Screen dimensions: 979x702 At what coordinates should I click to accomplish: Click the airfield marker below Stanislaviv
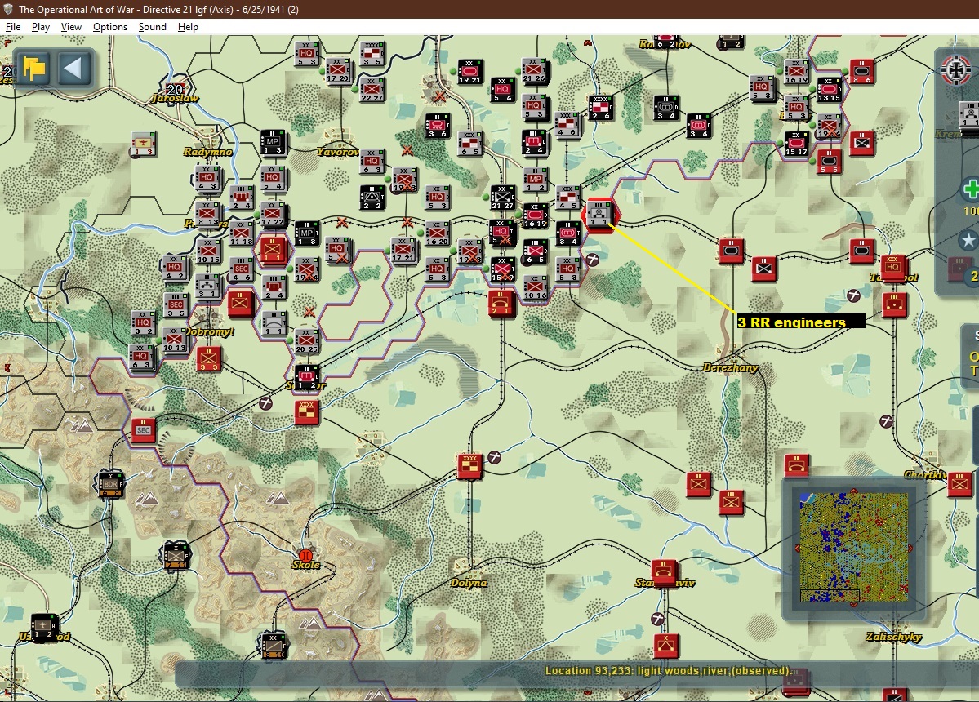657,619
